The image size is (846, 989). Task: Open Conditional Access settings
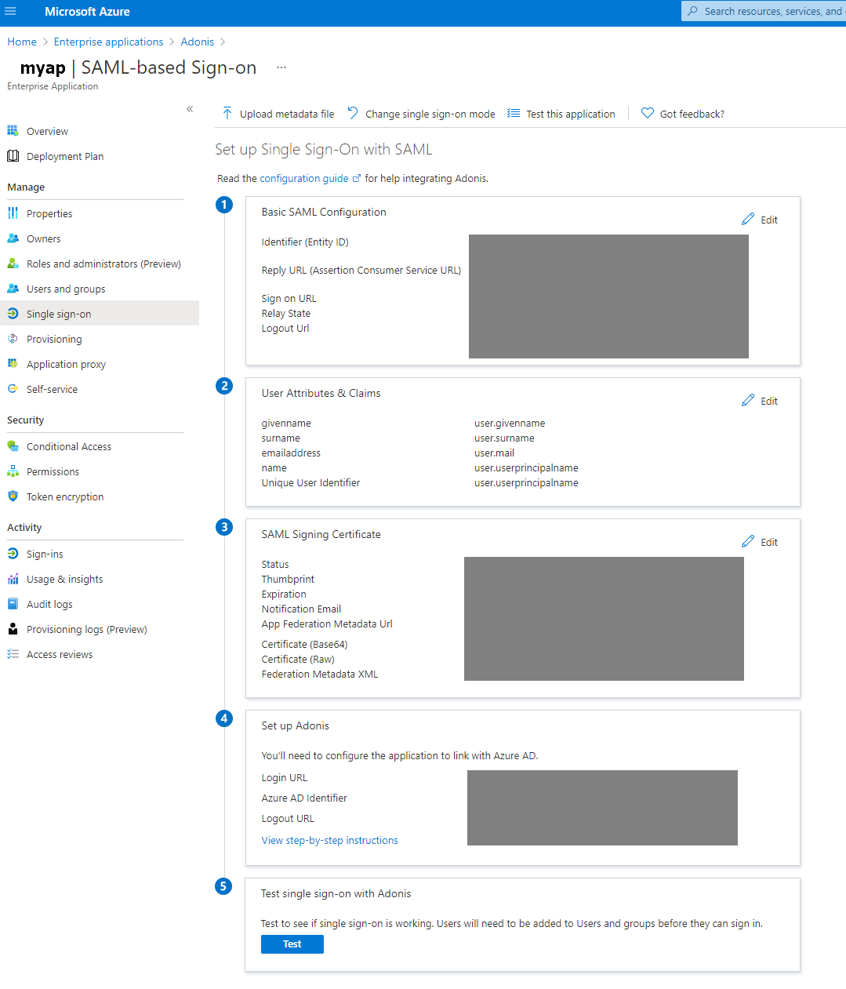coord(67,446)
